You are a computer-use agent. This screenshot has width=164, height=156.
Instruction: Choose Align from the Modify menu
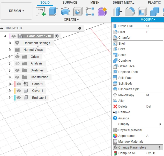(138, 101)
